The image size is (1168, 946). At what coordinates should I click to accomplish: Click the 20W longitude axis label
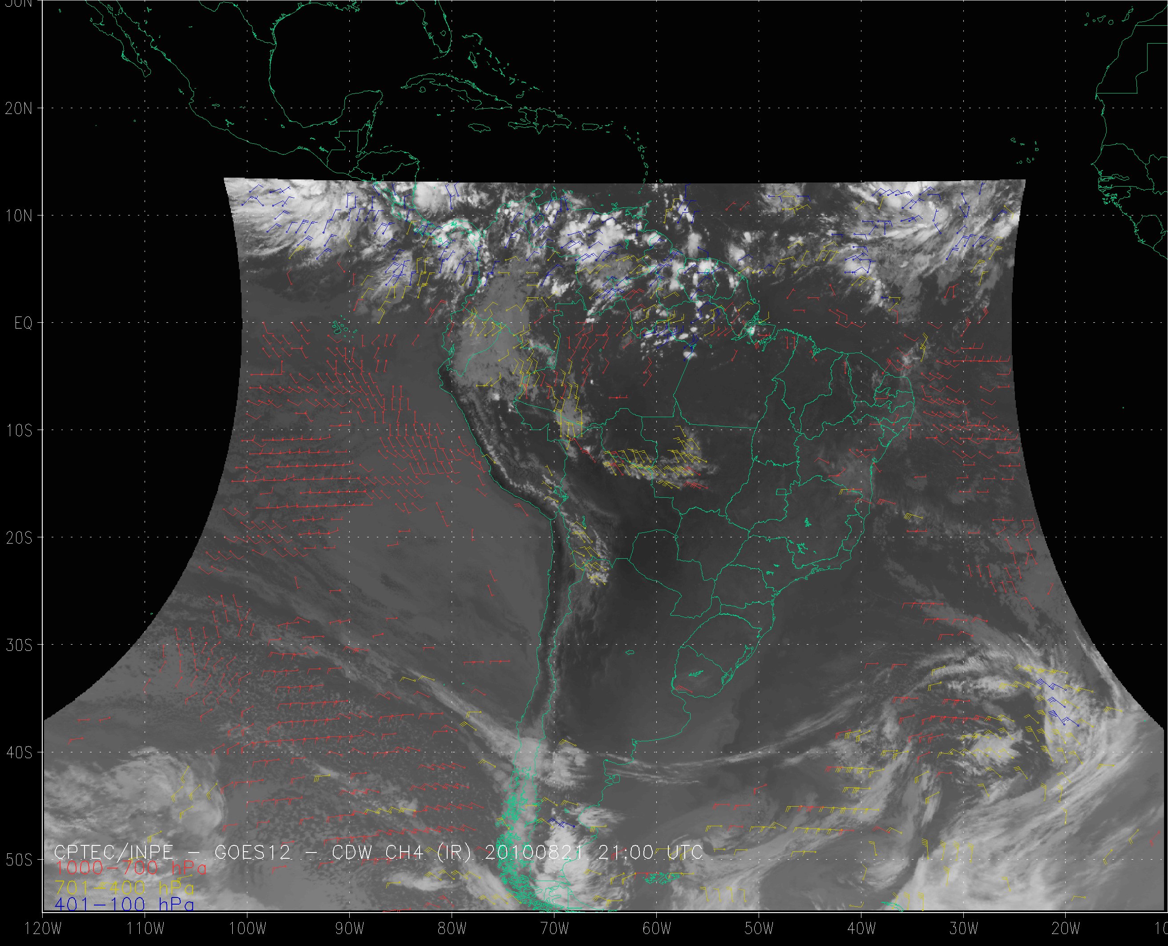click(x=1066, y=929)
